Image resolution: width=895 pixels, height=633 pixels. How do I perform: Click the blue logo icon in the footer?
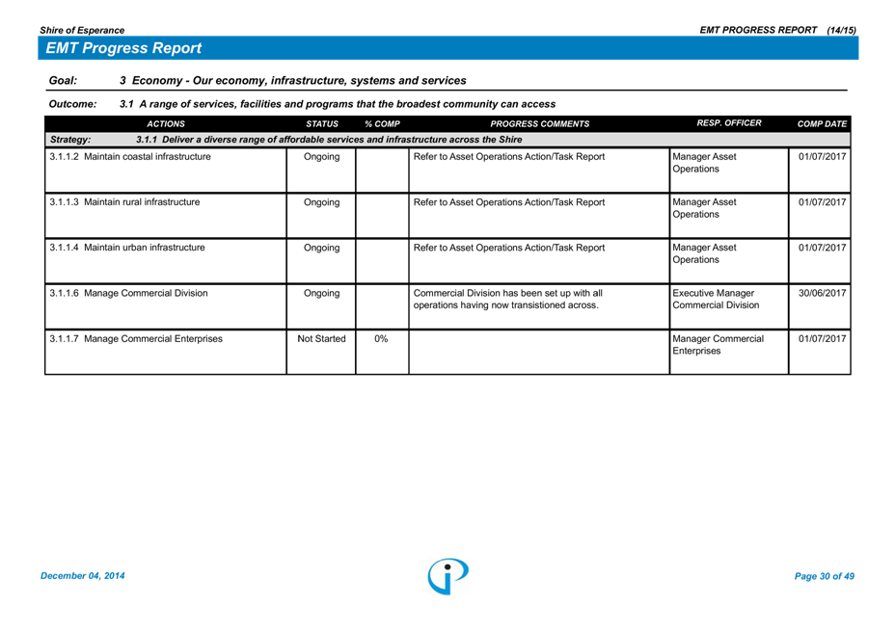coord(448,575)
